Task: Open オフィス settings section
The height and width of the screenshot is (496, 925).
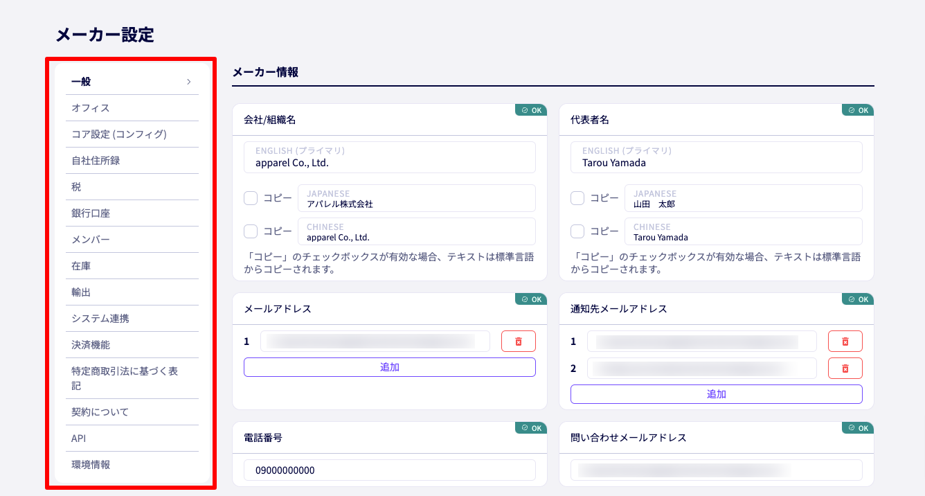Action: pyautogui.click(x=132, y=108)
